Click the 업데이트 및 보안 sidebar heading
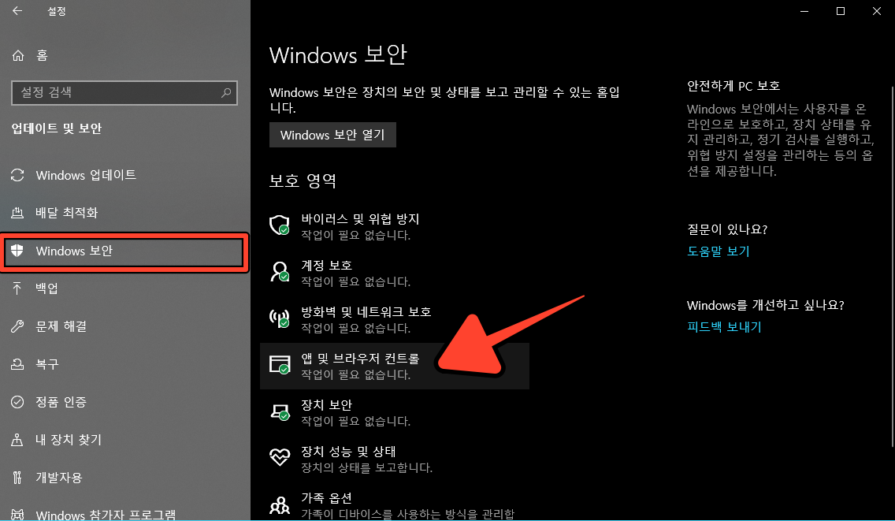 [x=57, y=128]
